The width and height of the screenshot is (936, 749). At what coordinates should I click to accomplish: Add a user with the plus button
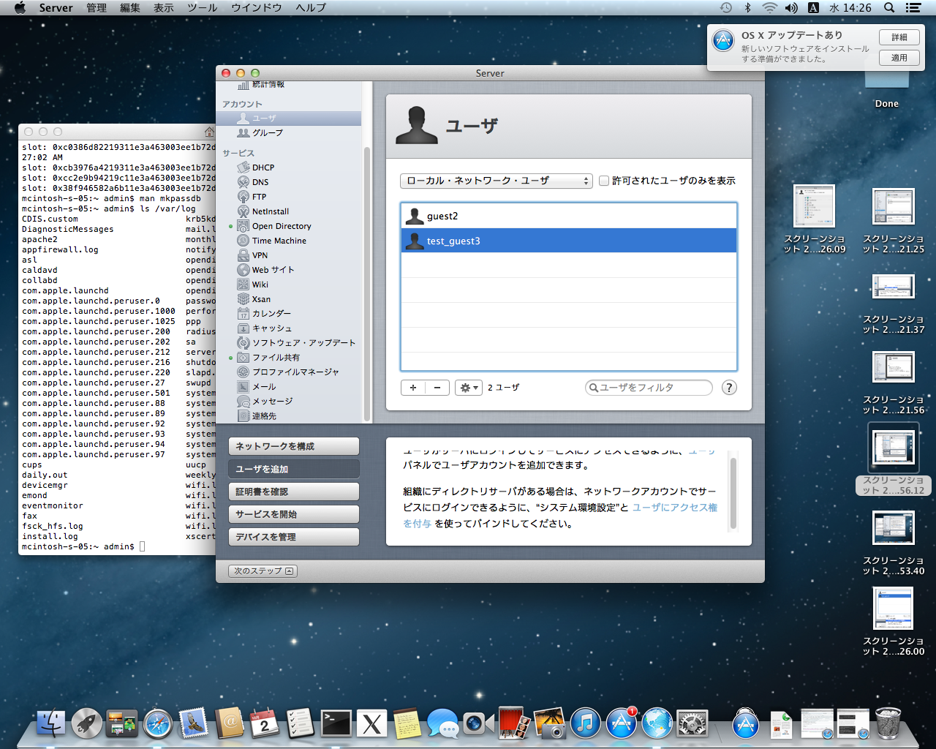click(x=413, y=388)
